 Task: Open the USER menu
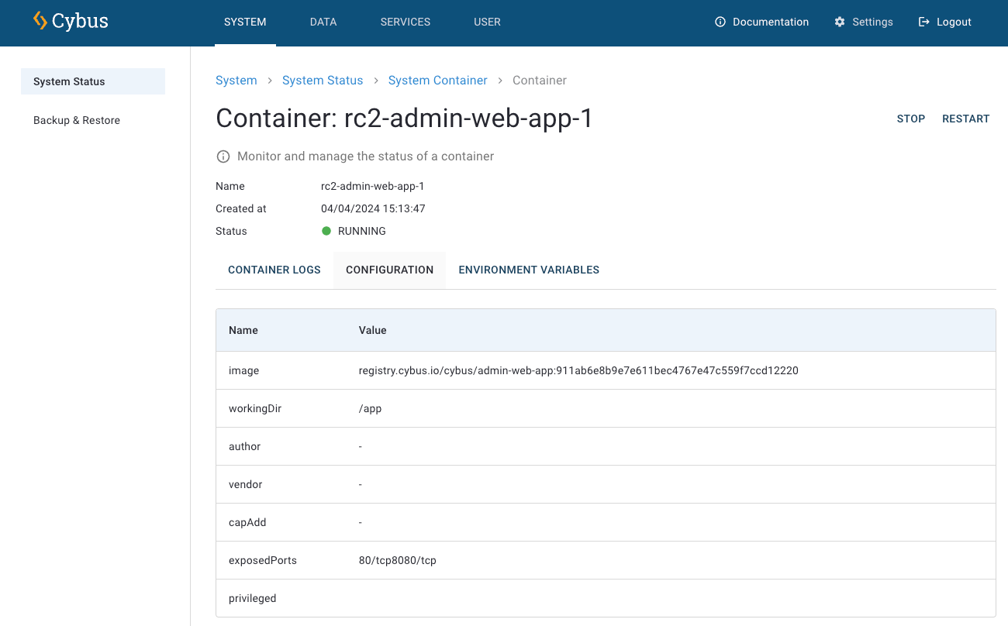tap(487, 22)
